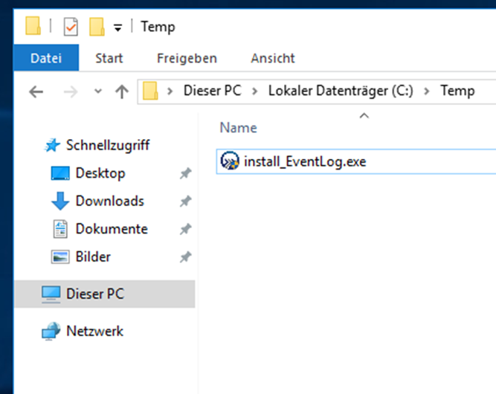Switch to the Ansicht ribbon tab

pos(273,58)
